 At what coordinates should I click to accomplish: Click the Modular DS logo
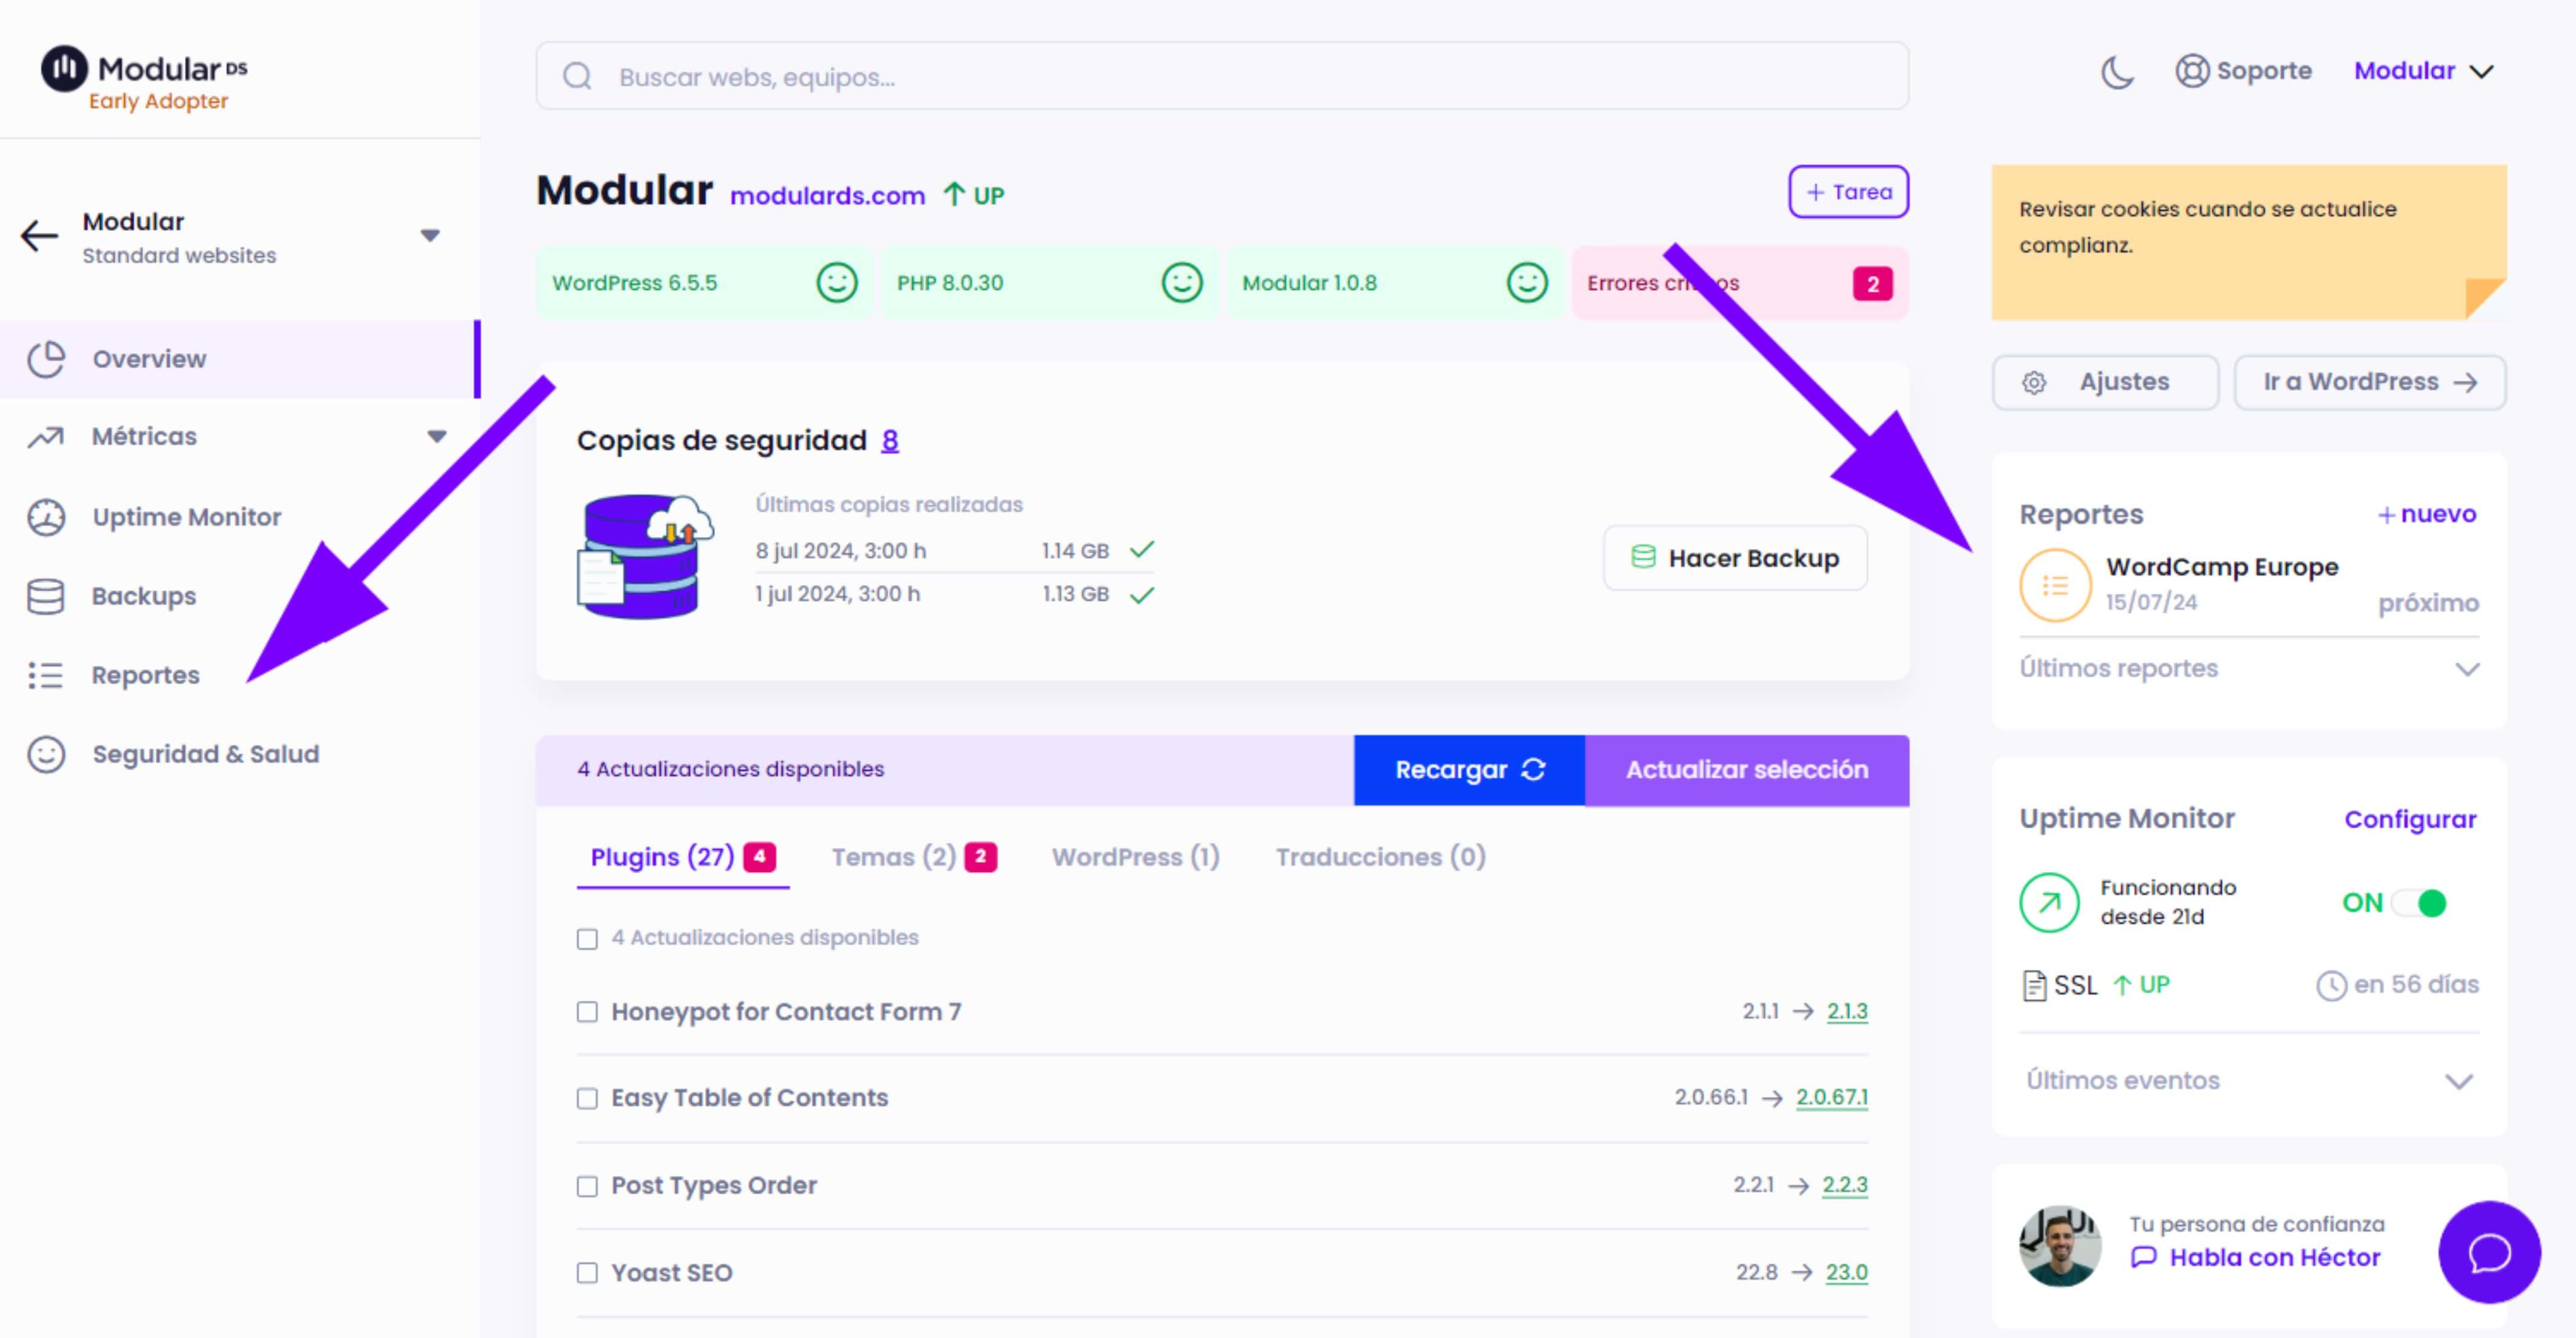point(143,78)
